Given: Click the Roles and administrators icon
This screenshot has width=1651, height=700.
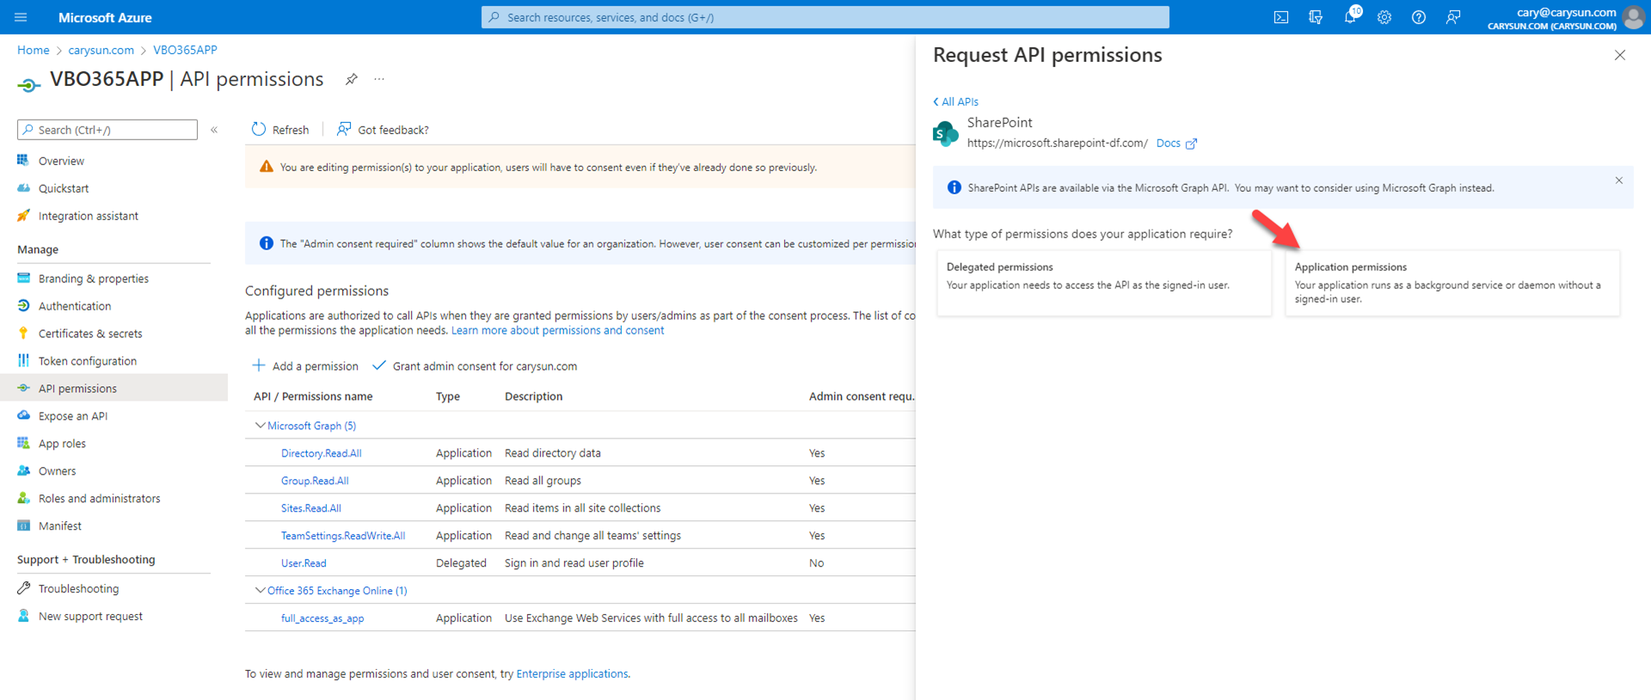Looking at the screenshot, I should (x=23, y=499).
